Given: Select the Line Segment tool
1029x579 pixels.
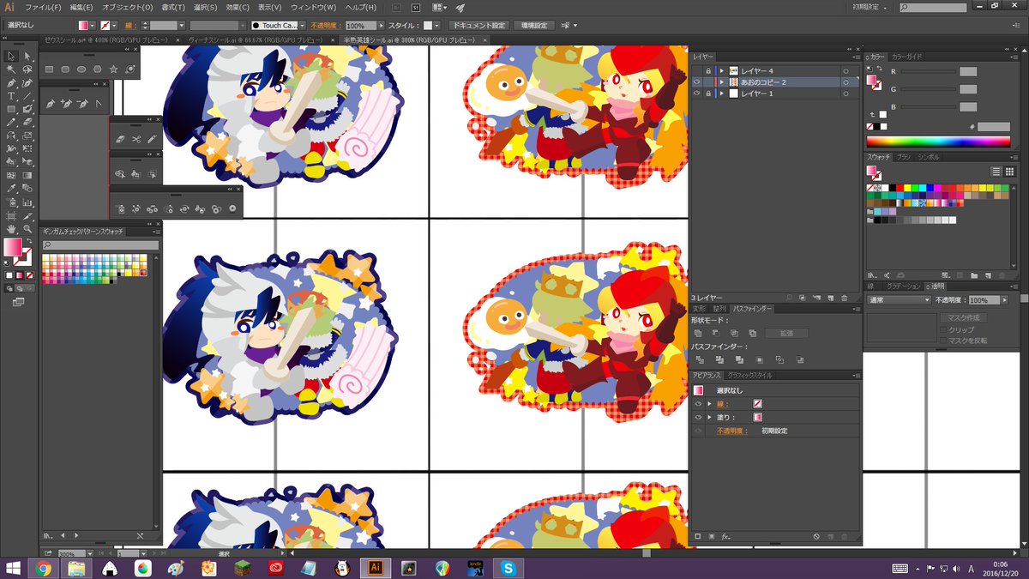Looking at the screenshot, I should click(27, 96).
